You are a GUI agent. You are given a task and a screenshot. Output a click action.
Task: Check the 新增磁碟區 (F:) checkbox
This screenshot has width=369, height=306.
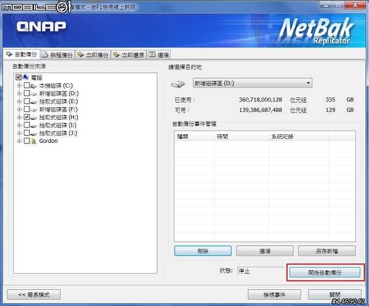(27, 109)
